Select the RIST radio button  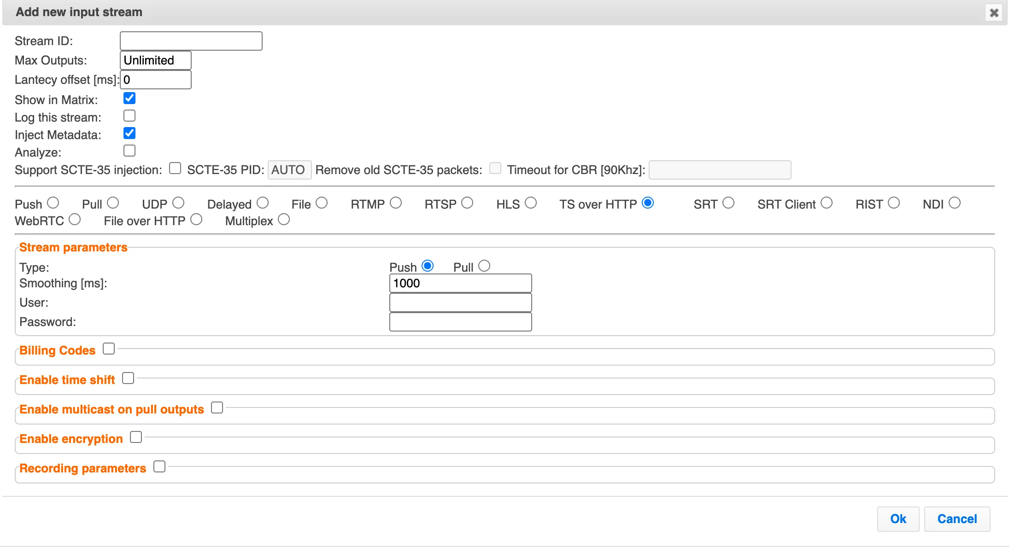pyautogui.click(x=894, y=203)
